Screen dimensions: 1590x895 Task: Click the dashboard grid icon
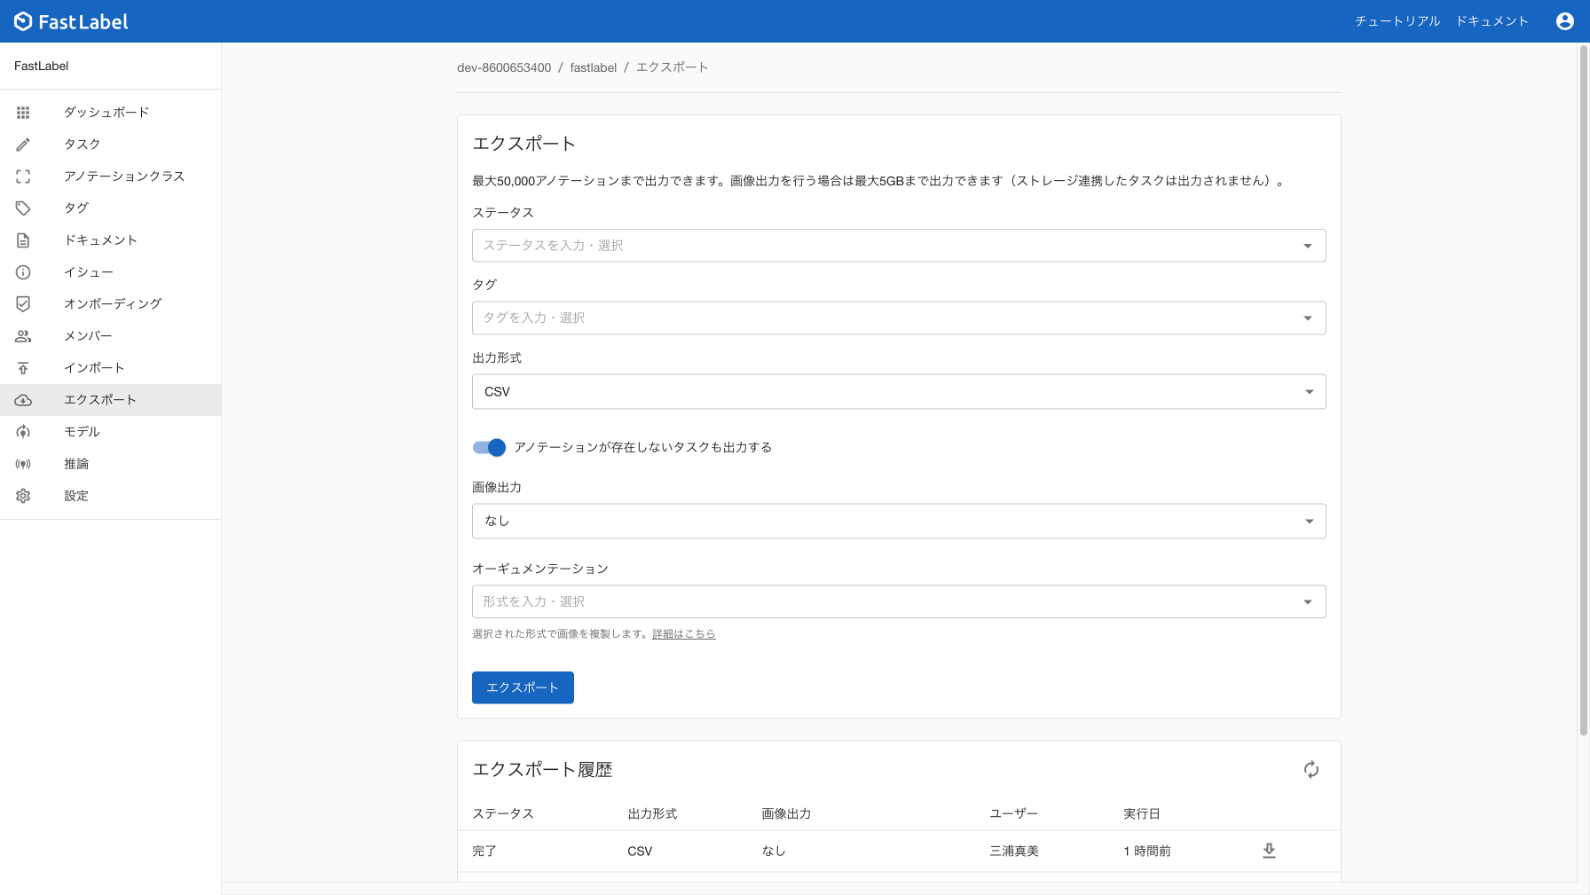point(23,113)
